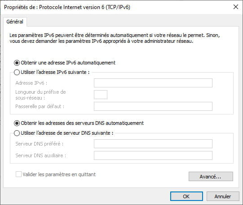The image size is (243, 205).
Task: Click the Serveur DNS auxiliaire field
Action: coord(153,155)
